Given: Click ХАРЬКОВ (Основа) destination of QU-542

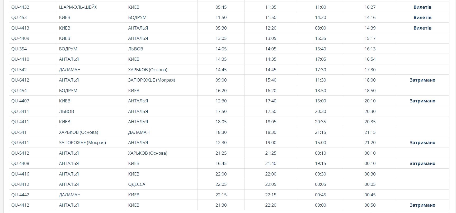Looking at the screenshot, I should (148, 70).
